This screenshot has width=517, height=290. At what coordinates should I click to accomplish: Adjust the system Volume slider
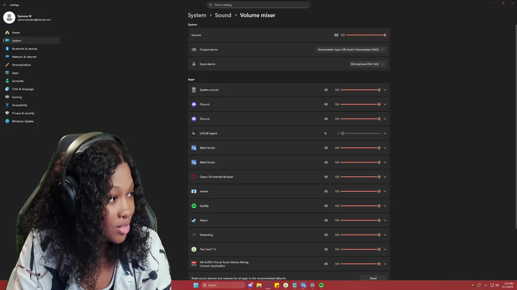[366, 35]
